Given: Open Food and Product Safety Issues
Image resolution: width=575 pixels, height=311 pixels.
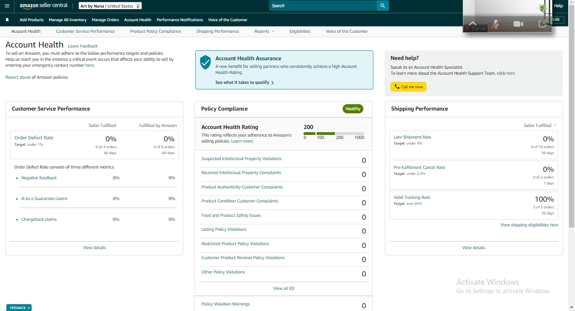Looking at the screenshot, I should tap(231, 215).
